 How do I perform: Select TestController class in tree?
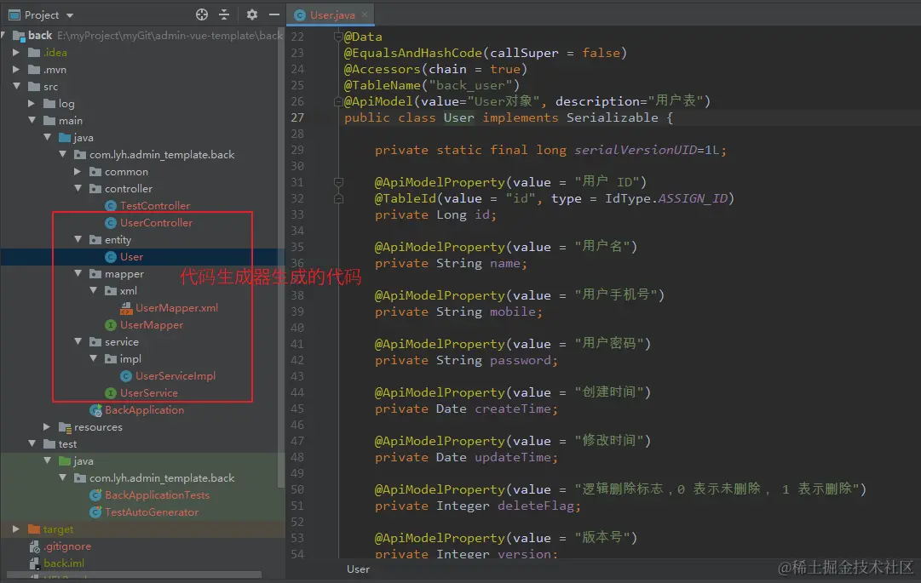[155, 205]
